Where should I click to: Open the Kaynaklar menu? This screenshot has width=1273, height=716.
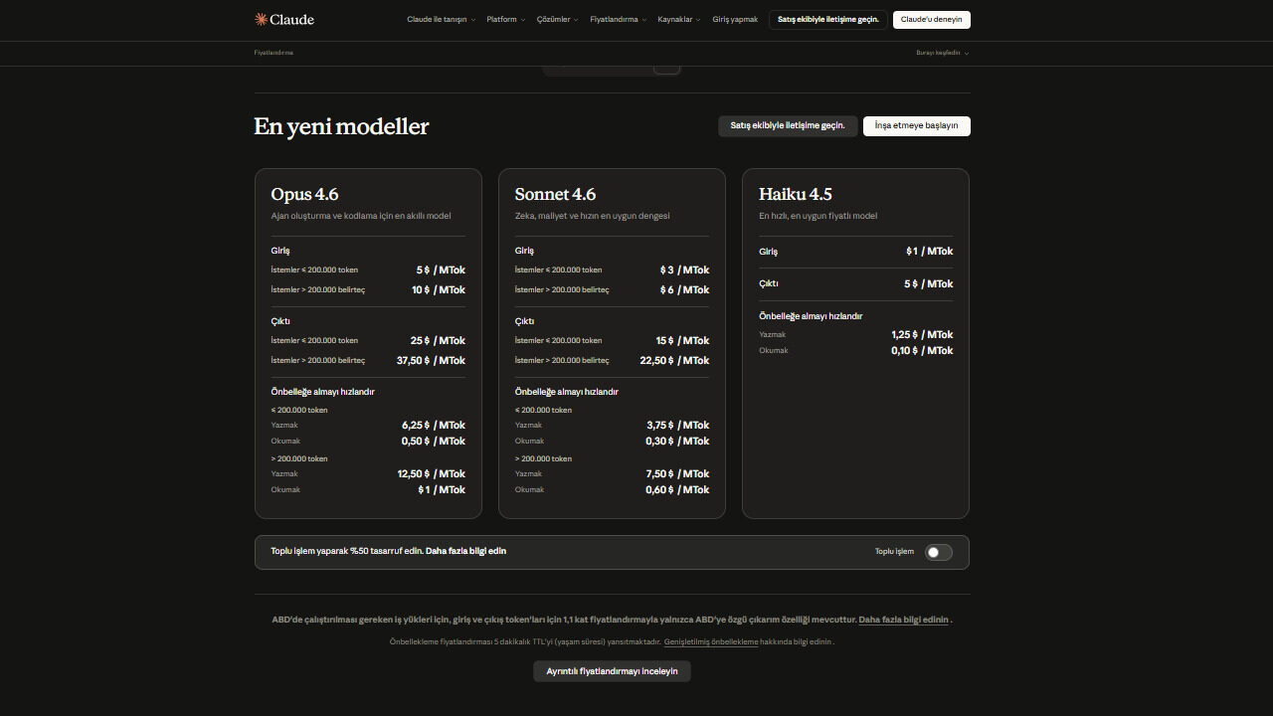(678, 20)
